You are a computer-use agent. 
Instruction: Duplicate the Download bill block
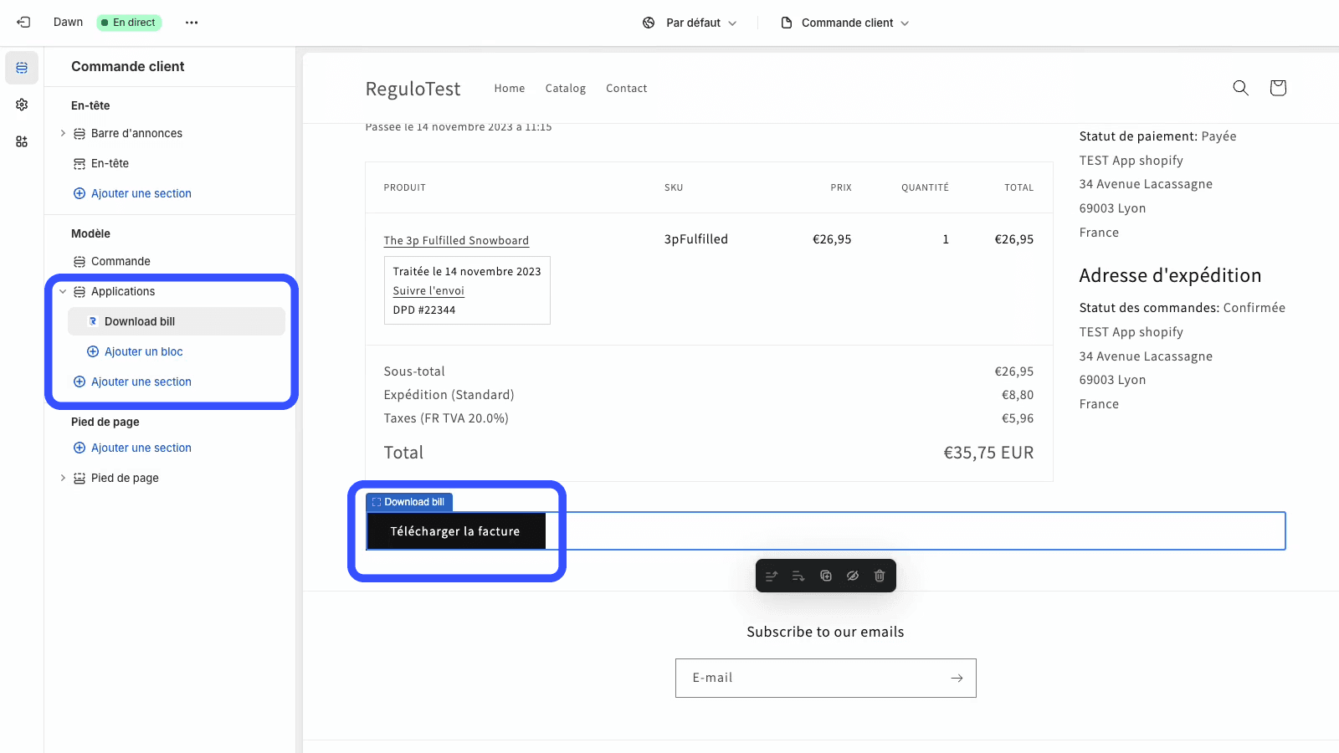[x=826, y=576]
